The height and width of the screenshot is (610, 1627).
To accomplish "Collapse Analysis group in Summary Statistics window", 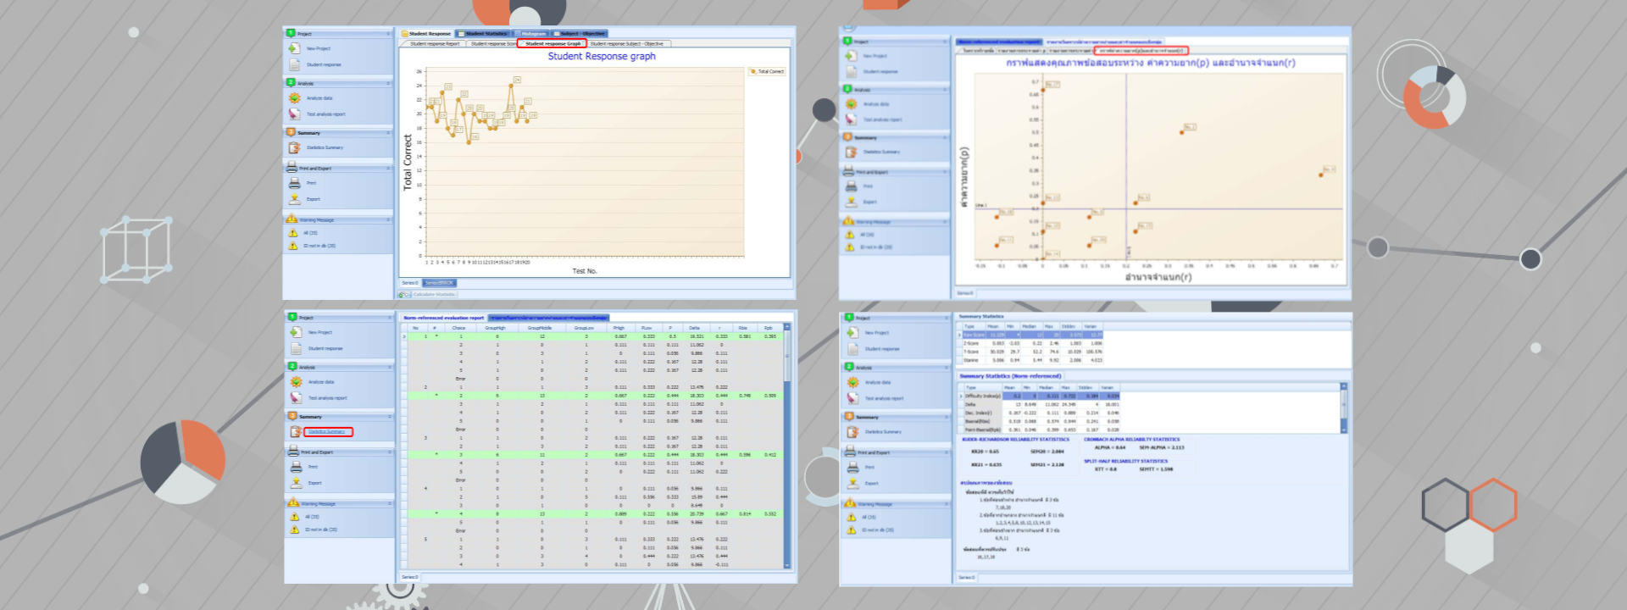I will (946, 368).
